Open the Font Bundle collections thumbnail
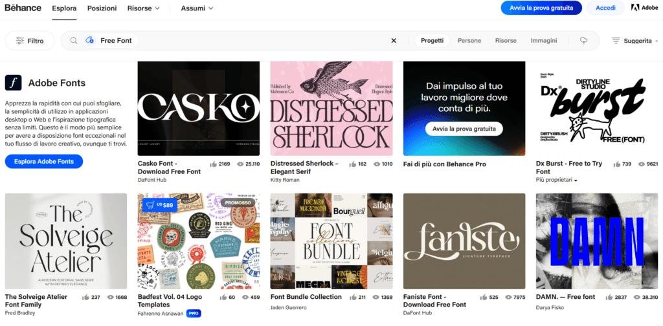 pos(331,241)
